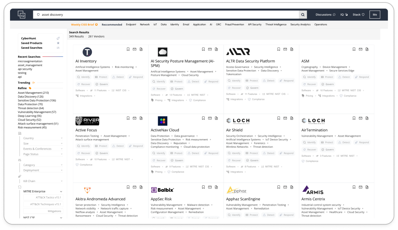This screenshot has width=398, height=230.
Task: Click the envelope icon on Air Shield card
Action: tap(285, 118)
